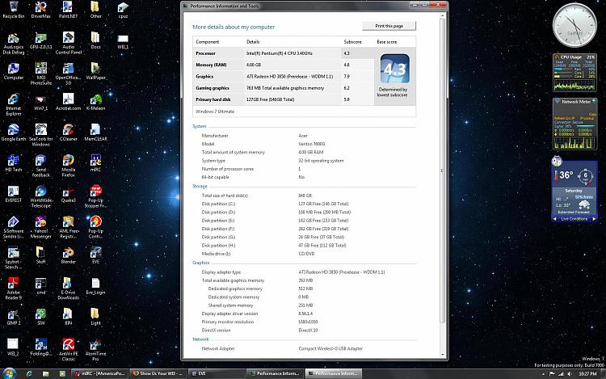Launch DriverMax from the desktop

(x=41, y=10)
